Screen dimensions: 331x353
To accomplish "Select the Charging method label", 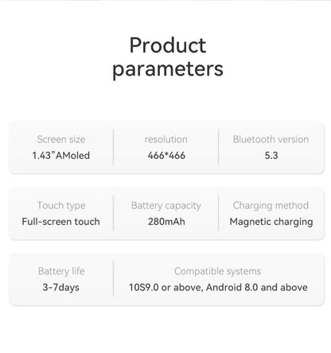I will coord(271,206).
